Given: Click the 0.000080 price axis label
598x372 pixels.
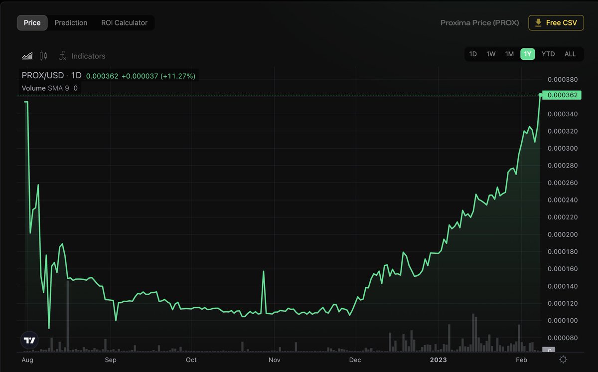Looking at the screenshot, I should point(562,338).
